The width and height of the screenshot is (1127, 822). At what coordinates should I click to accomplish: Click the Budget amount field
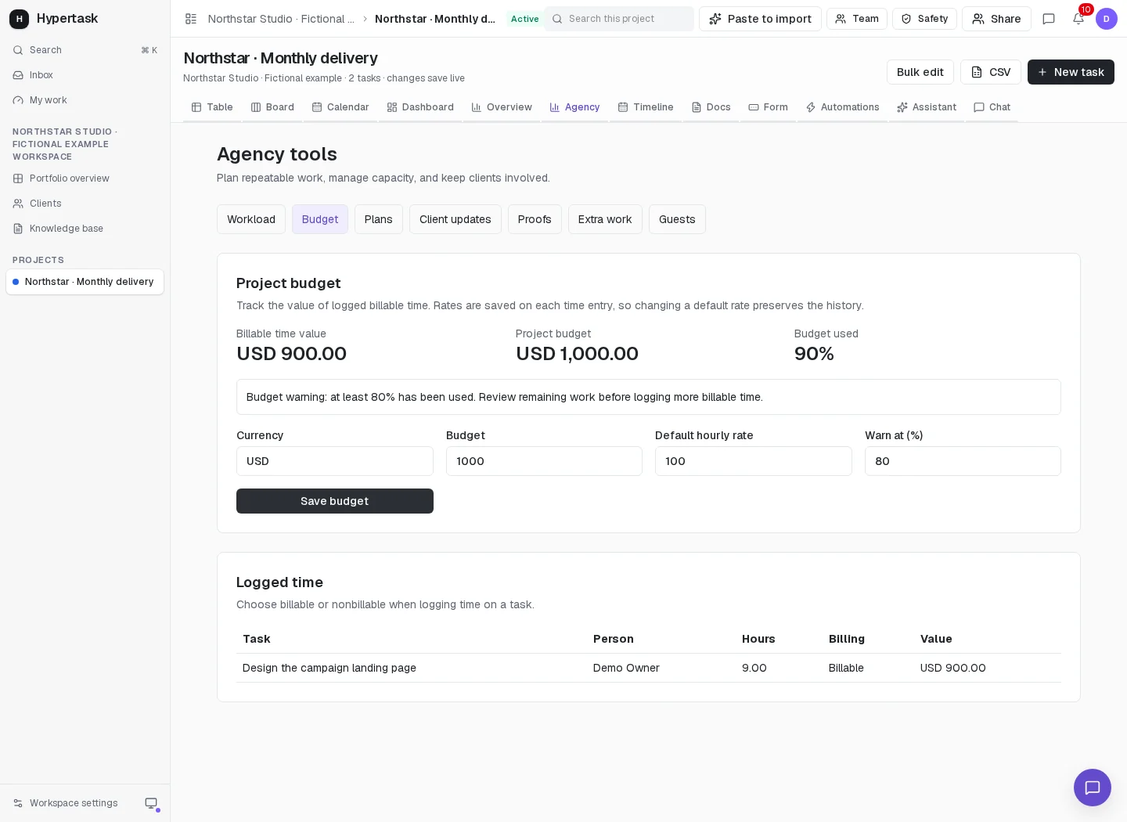(544, 461)
